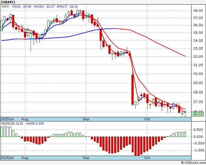Select 2025Jul on the price chart time axis
Viewport: 206px width, 165px height.
7,119
